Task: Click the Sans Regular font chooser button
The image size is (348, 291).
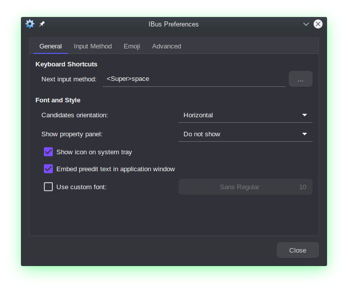Action: pyautogui.click(x=240, y=187)
